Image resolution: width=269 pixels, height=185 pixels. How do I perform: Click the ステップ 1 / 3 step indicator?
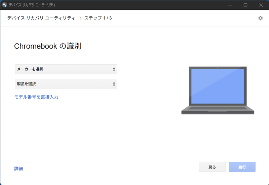(98, 18)
